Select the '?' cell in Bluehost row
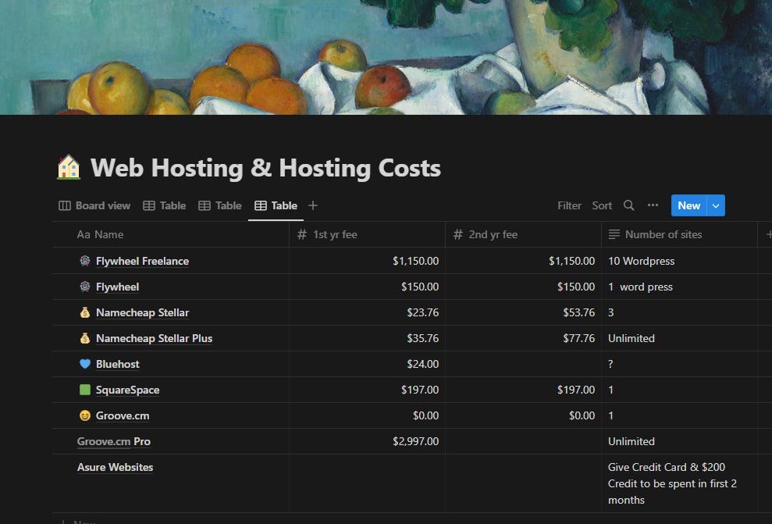The height and width of the screenshot is (524, 772). [x=679, y=364]
